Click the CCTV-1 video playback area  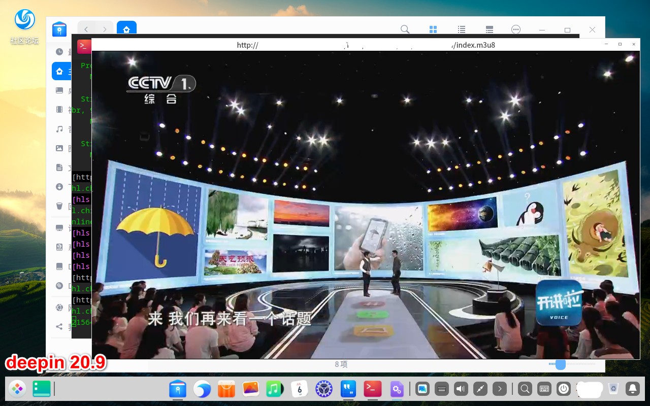366,205
